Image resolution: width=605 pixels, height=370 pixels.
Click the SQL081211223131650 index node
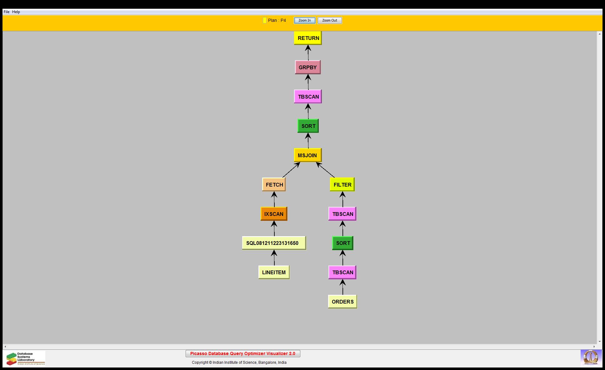[274, 243]
